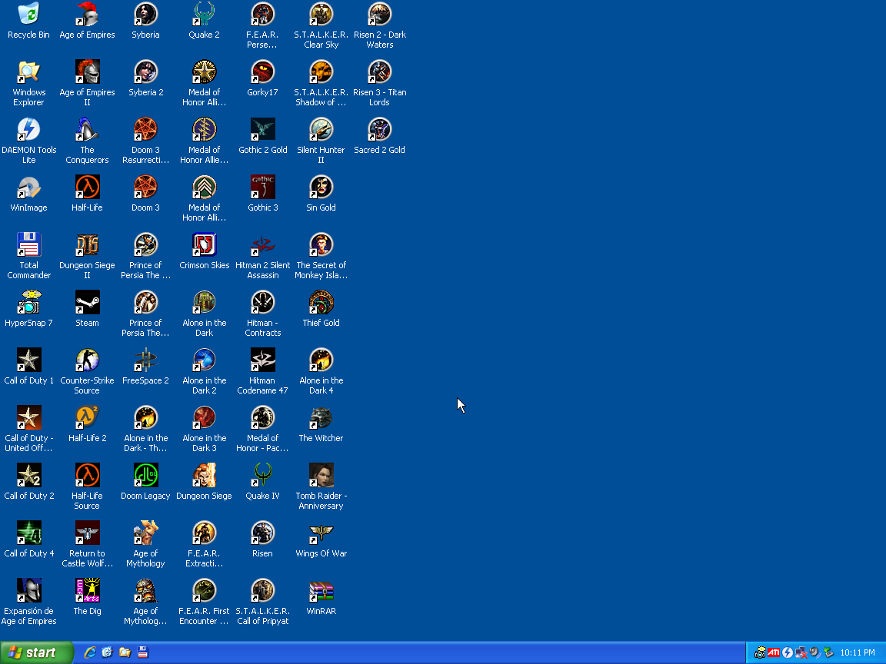Click the Quake IV icon
Screen dimensions: 886x664
(x=263, y=476)
